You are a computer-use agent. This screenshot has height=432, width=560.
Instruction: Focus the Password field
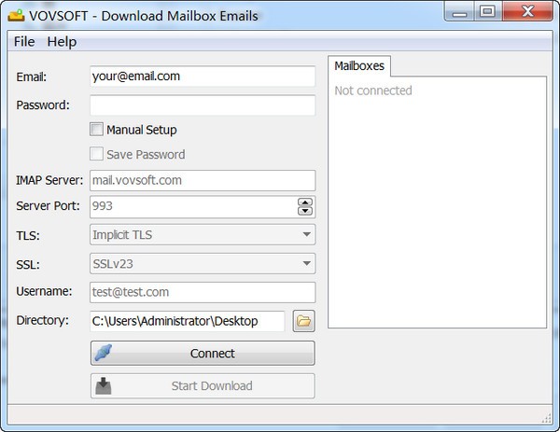203,105
